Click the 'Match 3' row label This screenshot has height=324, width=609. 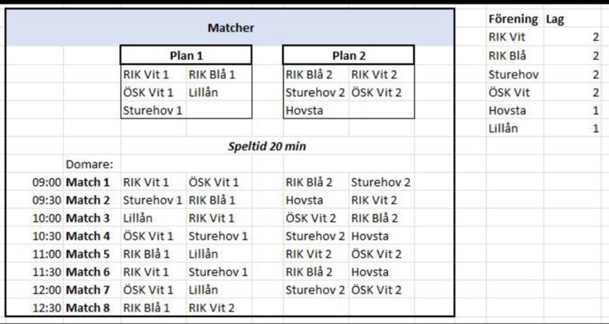[x=88, y=218]
